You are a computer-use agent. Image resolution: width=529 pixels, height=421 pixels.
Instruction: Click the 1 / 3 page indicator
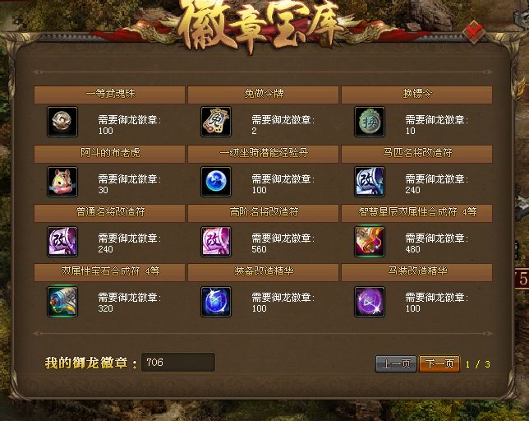(478, 364)
